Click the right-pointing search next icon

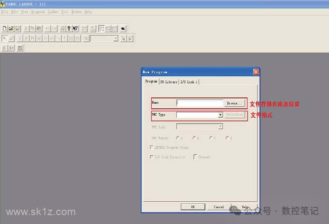click(x=130, y=39)
